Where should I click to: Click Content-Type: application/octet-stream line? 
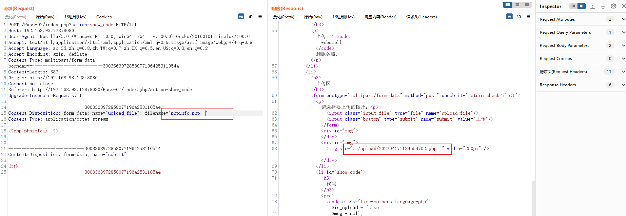58,119
